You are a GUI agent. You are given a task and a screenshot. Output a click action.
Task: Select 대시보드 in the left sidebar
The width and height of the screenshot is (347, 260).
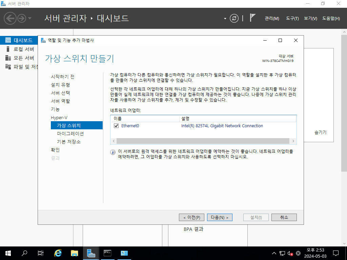[x=19, y=40]
